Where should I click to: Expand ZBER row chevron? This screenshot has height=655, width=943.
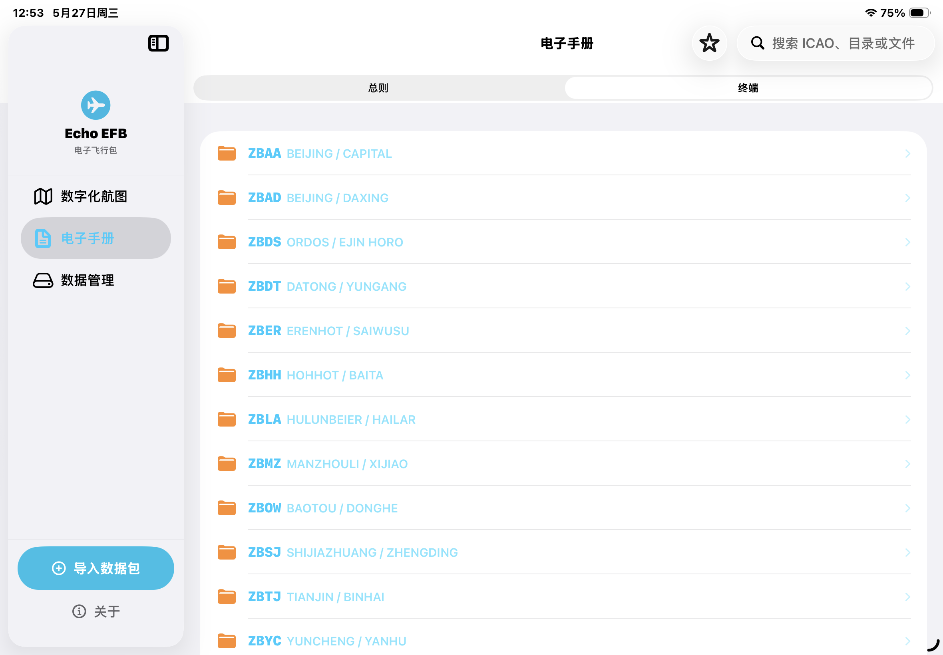[908, 331]
